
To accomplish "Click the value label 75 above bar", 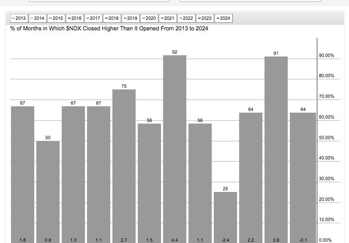I will [x=124, y=86].
